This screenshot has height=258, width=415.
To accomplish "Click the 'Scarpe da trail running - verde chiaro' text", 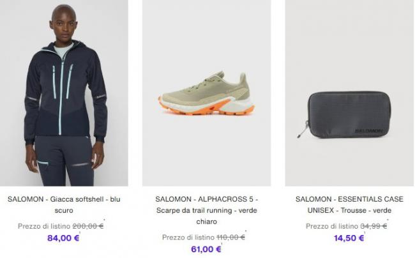I will point(206,216).
